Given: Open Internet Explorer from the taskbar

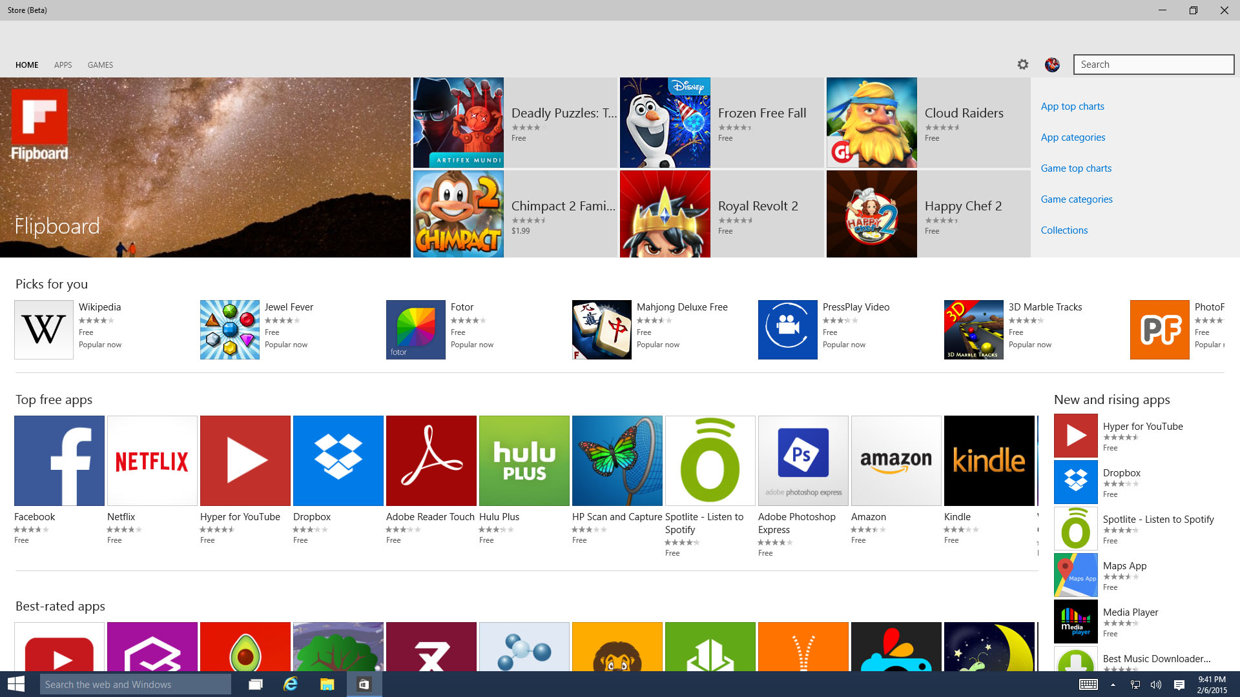Looking at the screenshot, I should pyautogui.click(x=291, y=684).
